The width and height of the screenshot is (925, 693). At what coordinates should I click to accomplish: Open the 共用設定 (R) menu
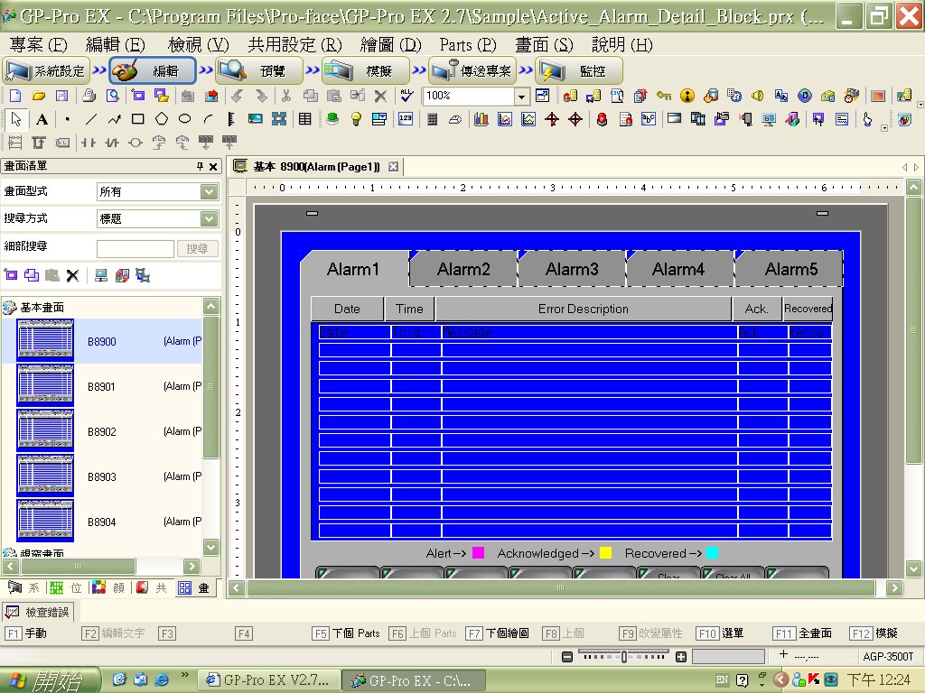pos(294,44)
